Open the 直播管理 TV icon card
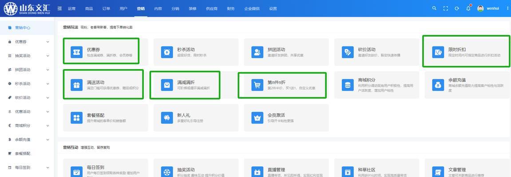The width and height of the screenshot is (511, 177). click(x=257, y=172)
